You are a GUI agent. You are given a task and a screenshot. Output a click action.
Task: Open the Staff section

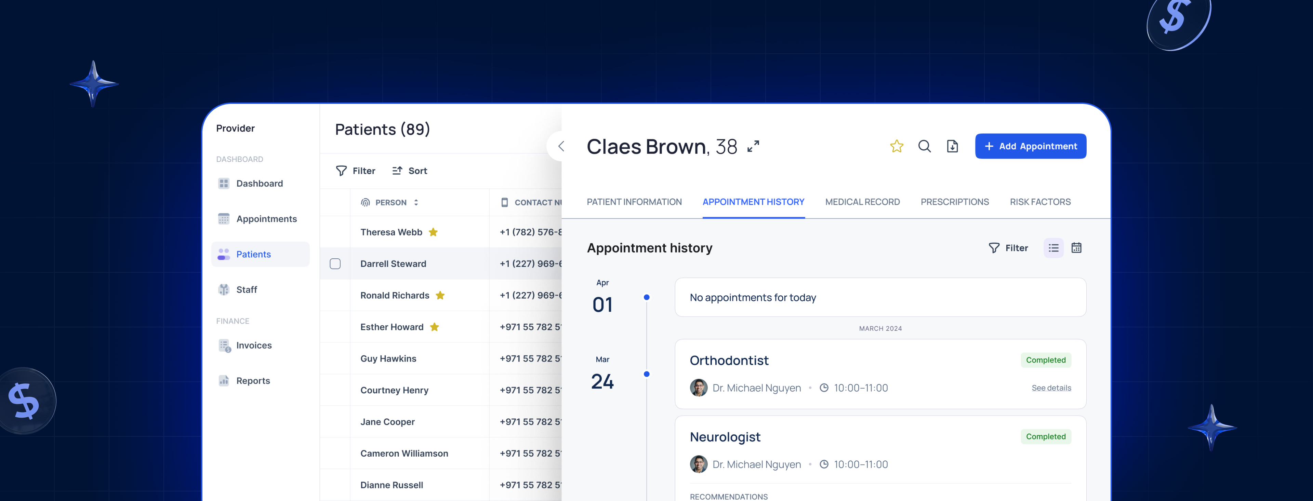click(247, 289)
